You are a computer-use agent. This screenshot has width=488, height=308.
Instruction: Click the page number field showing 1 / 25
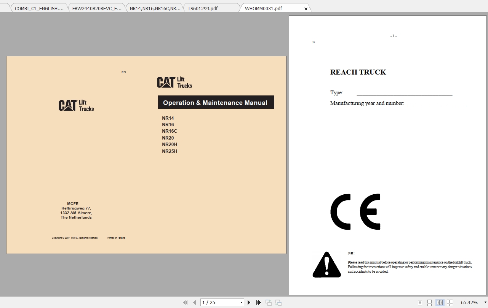[220, 303]
